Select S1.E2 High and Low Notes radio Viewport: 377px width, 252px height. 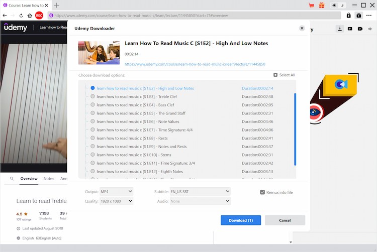(92, 88)
